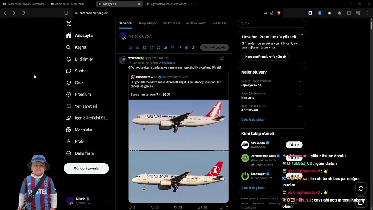
Task: Switch to Kachow Forum tab
Action: [196, 23]
